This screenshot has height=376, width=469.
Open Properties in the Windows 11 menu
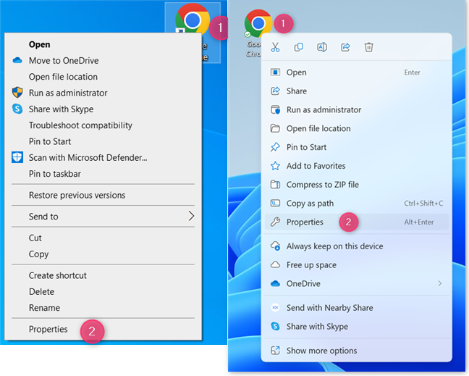coord(357,222)
